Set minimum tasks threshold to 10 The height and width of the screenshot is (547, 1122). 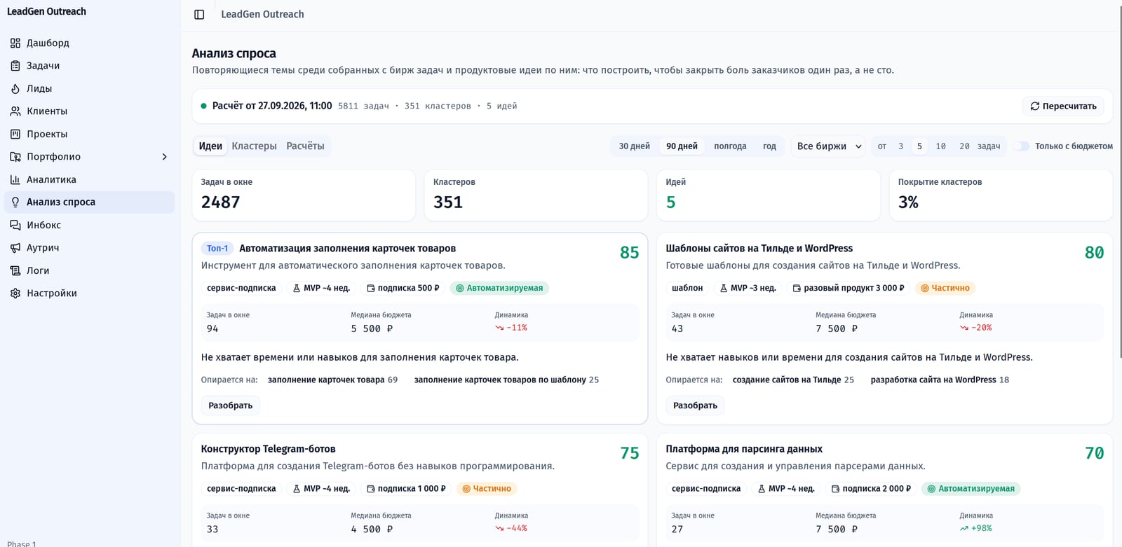[940, 146]
